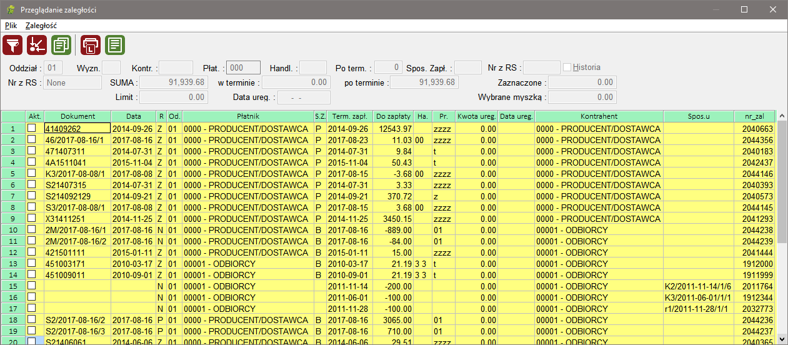Check Akt. box for document 41409262

tap(32, 128)
